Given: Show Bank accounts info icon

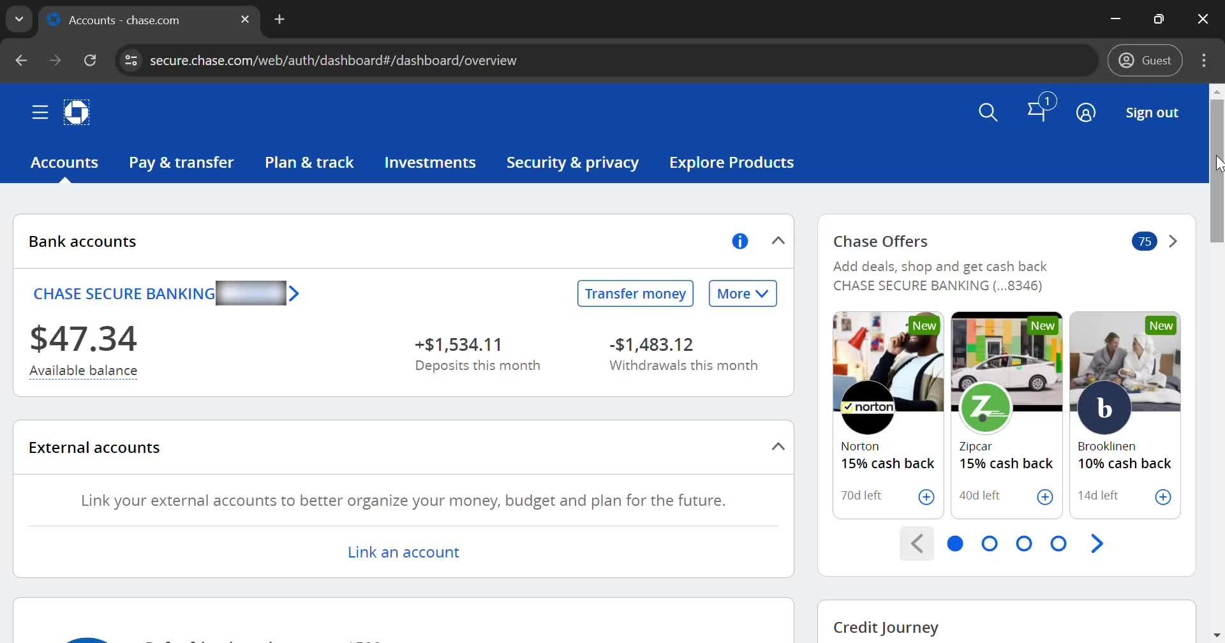Looking at the screenshot, I should [x=739, y=241].
